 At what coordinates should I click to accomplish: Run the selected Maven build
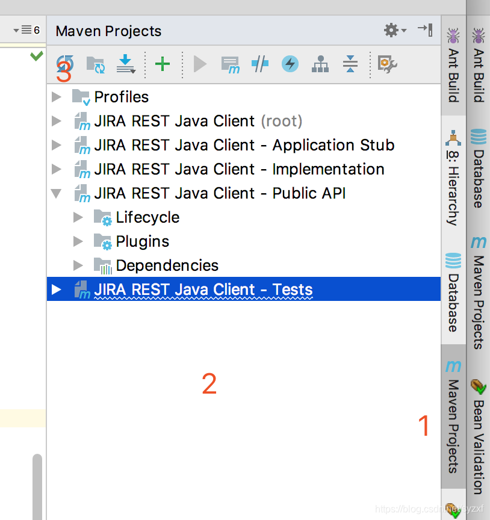pyautogui.click(x=199, y=64)
